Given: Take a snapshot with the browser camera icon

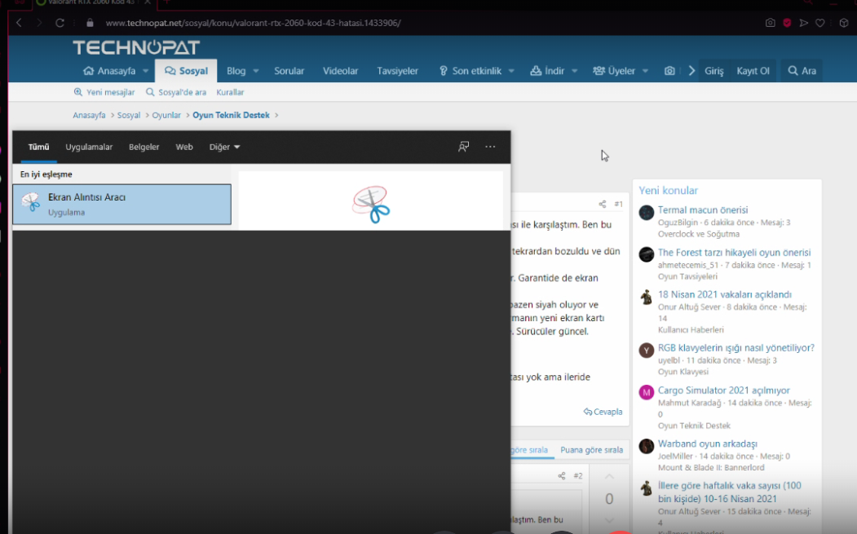Looking at the screenshot, I should pyautogui.click(x=770, y=23).
